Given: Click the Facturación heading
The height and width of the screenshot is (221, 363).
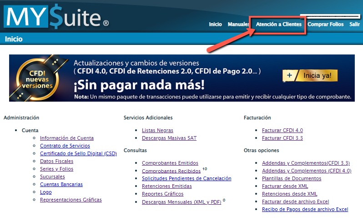Looking at the screenshot, I should click(x=257, y=118).
